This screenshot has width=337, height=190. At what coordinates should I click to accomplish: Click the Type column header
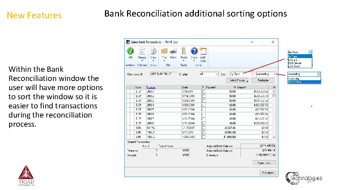tap(138, 87)
